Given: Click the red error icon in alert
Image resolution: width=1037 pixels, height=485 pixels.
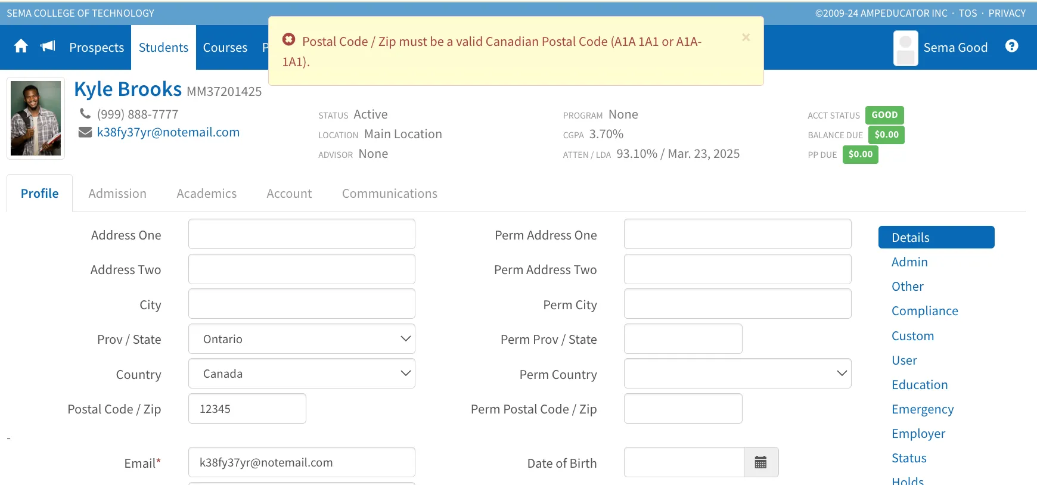Looking at the screenshot, I should point(289,39).
